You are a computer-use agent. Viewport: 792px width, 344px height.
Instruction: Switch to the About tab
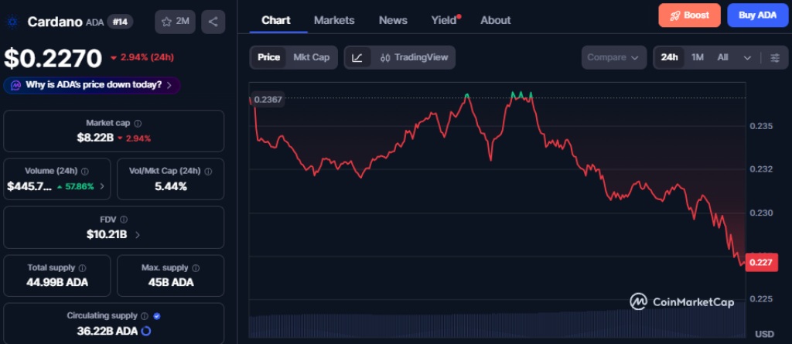pos(496,20)
